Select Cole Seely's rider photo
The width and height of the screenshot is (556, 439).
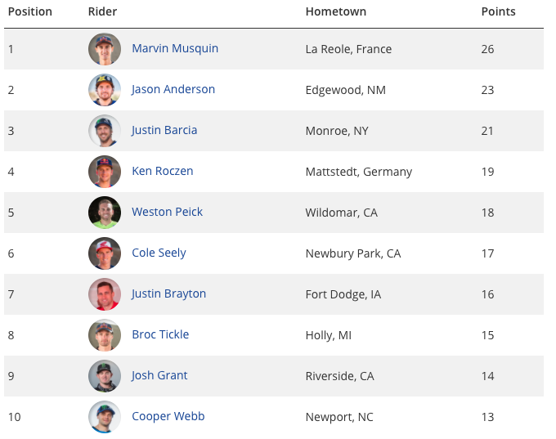tap(105, 253)
